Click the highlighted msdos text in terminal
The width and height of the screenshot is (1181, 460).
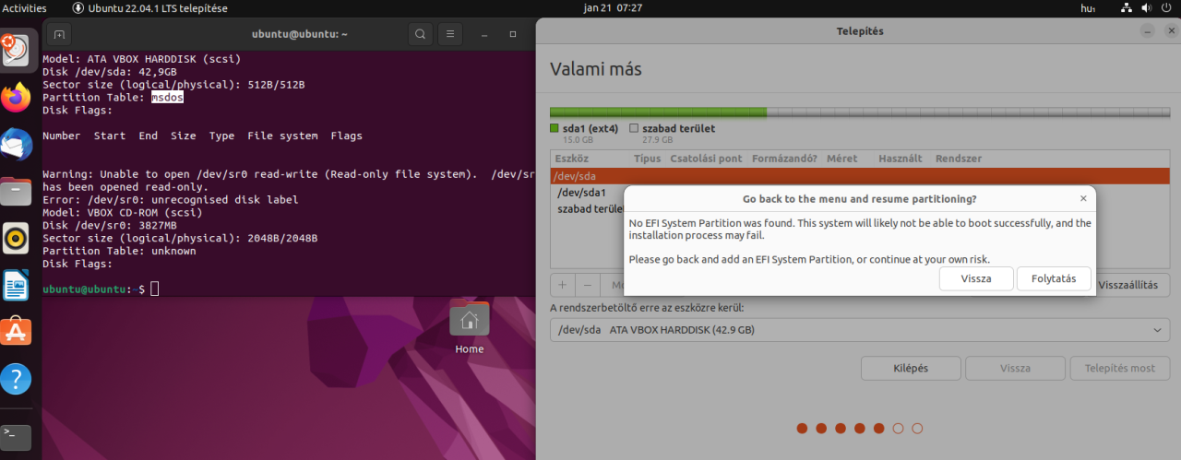167,97
